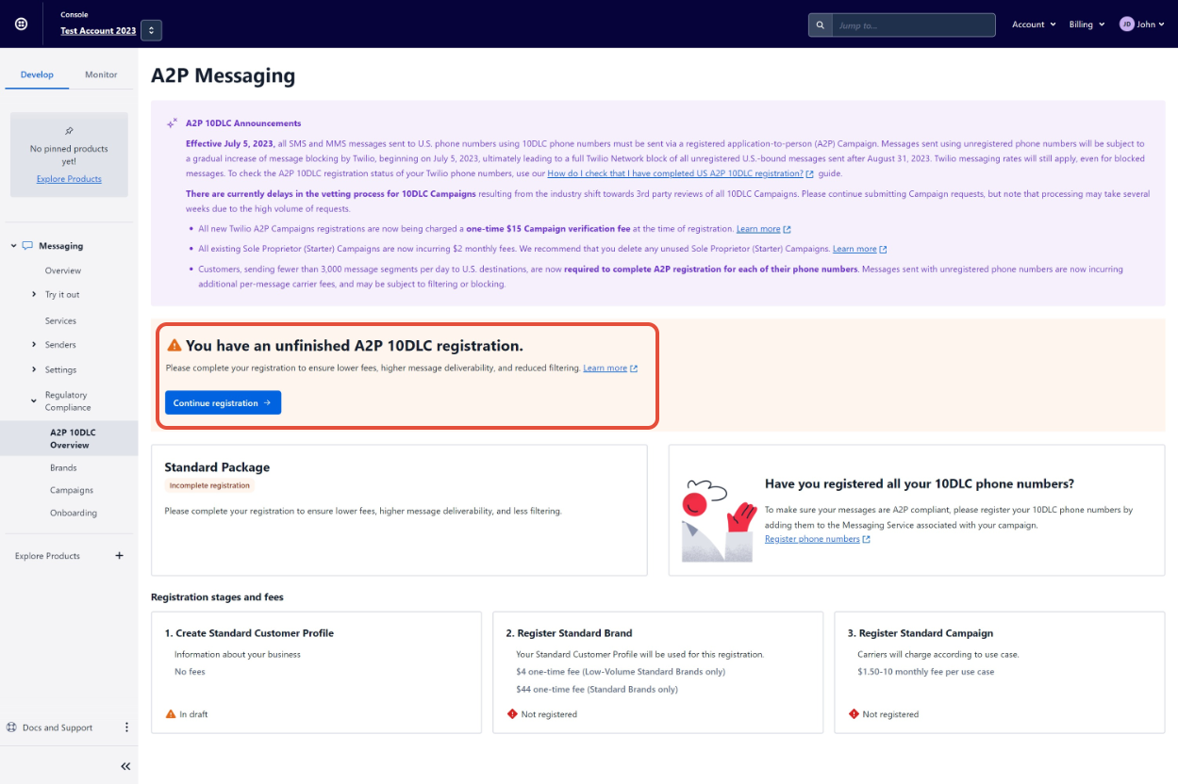Image resolution: width=1178 pixels, height=784 pixels.
Task: Click the JD user avatar icon
Action: click(x=1126, y=24)
